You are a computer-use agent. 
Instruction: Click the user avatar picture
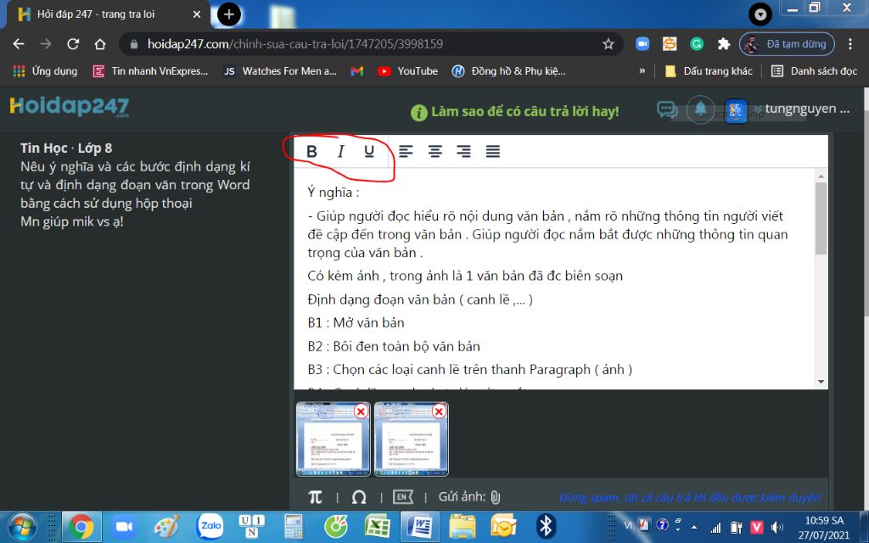click(x=736, y=111)
